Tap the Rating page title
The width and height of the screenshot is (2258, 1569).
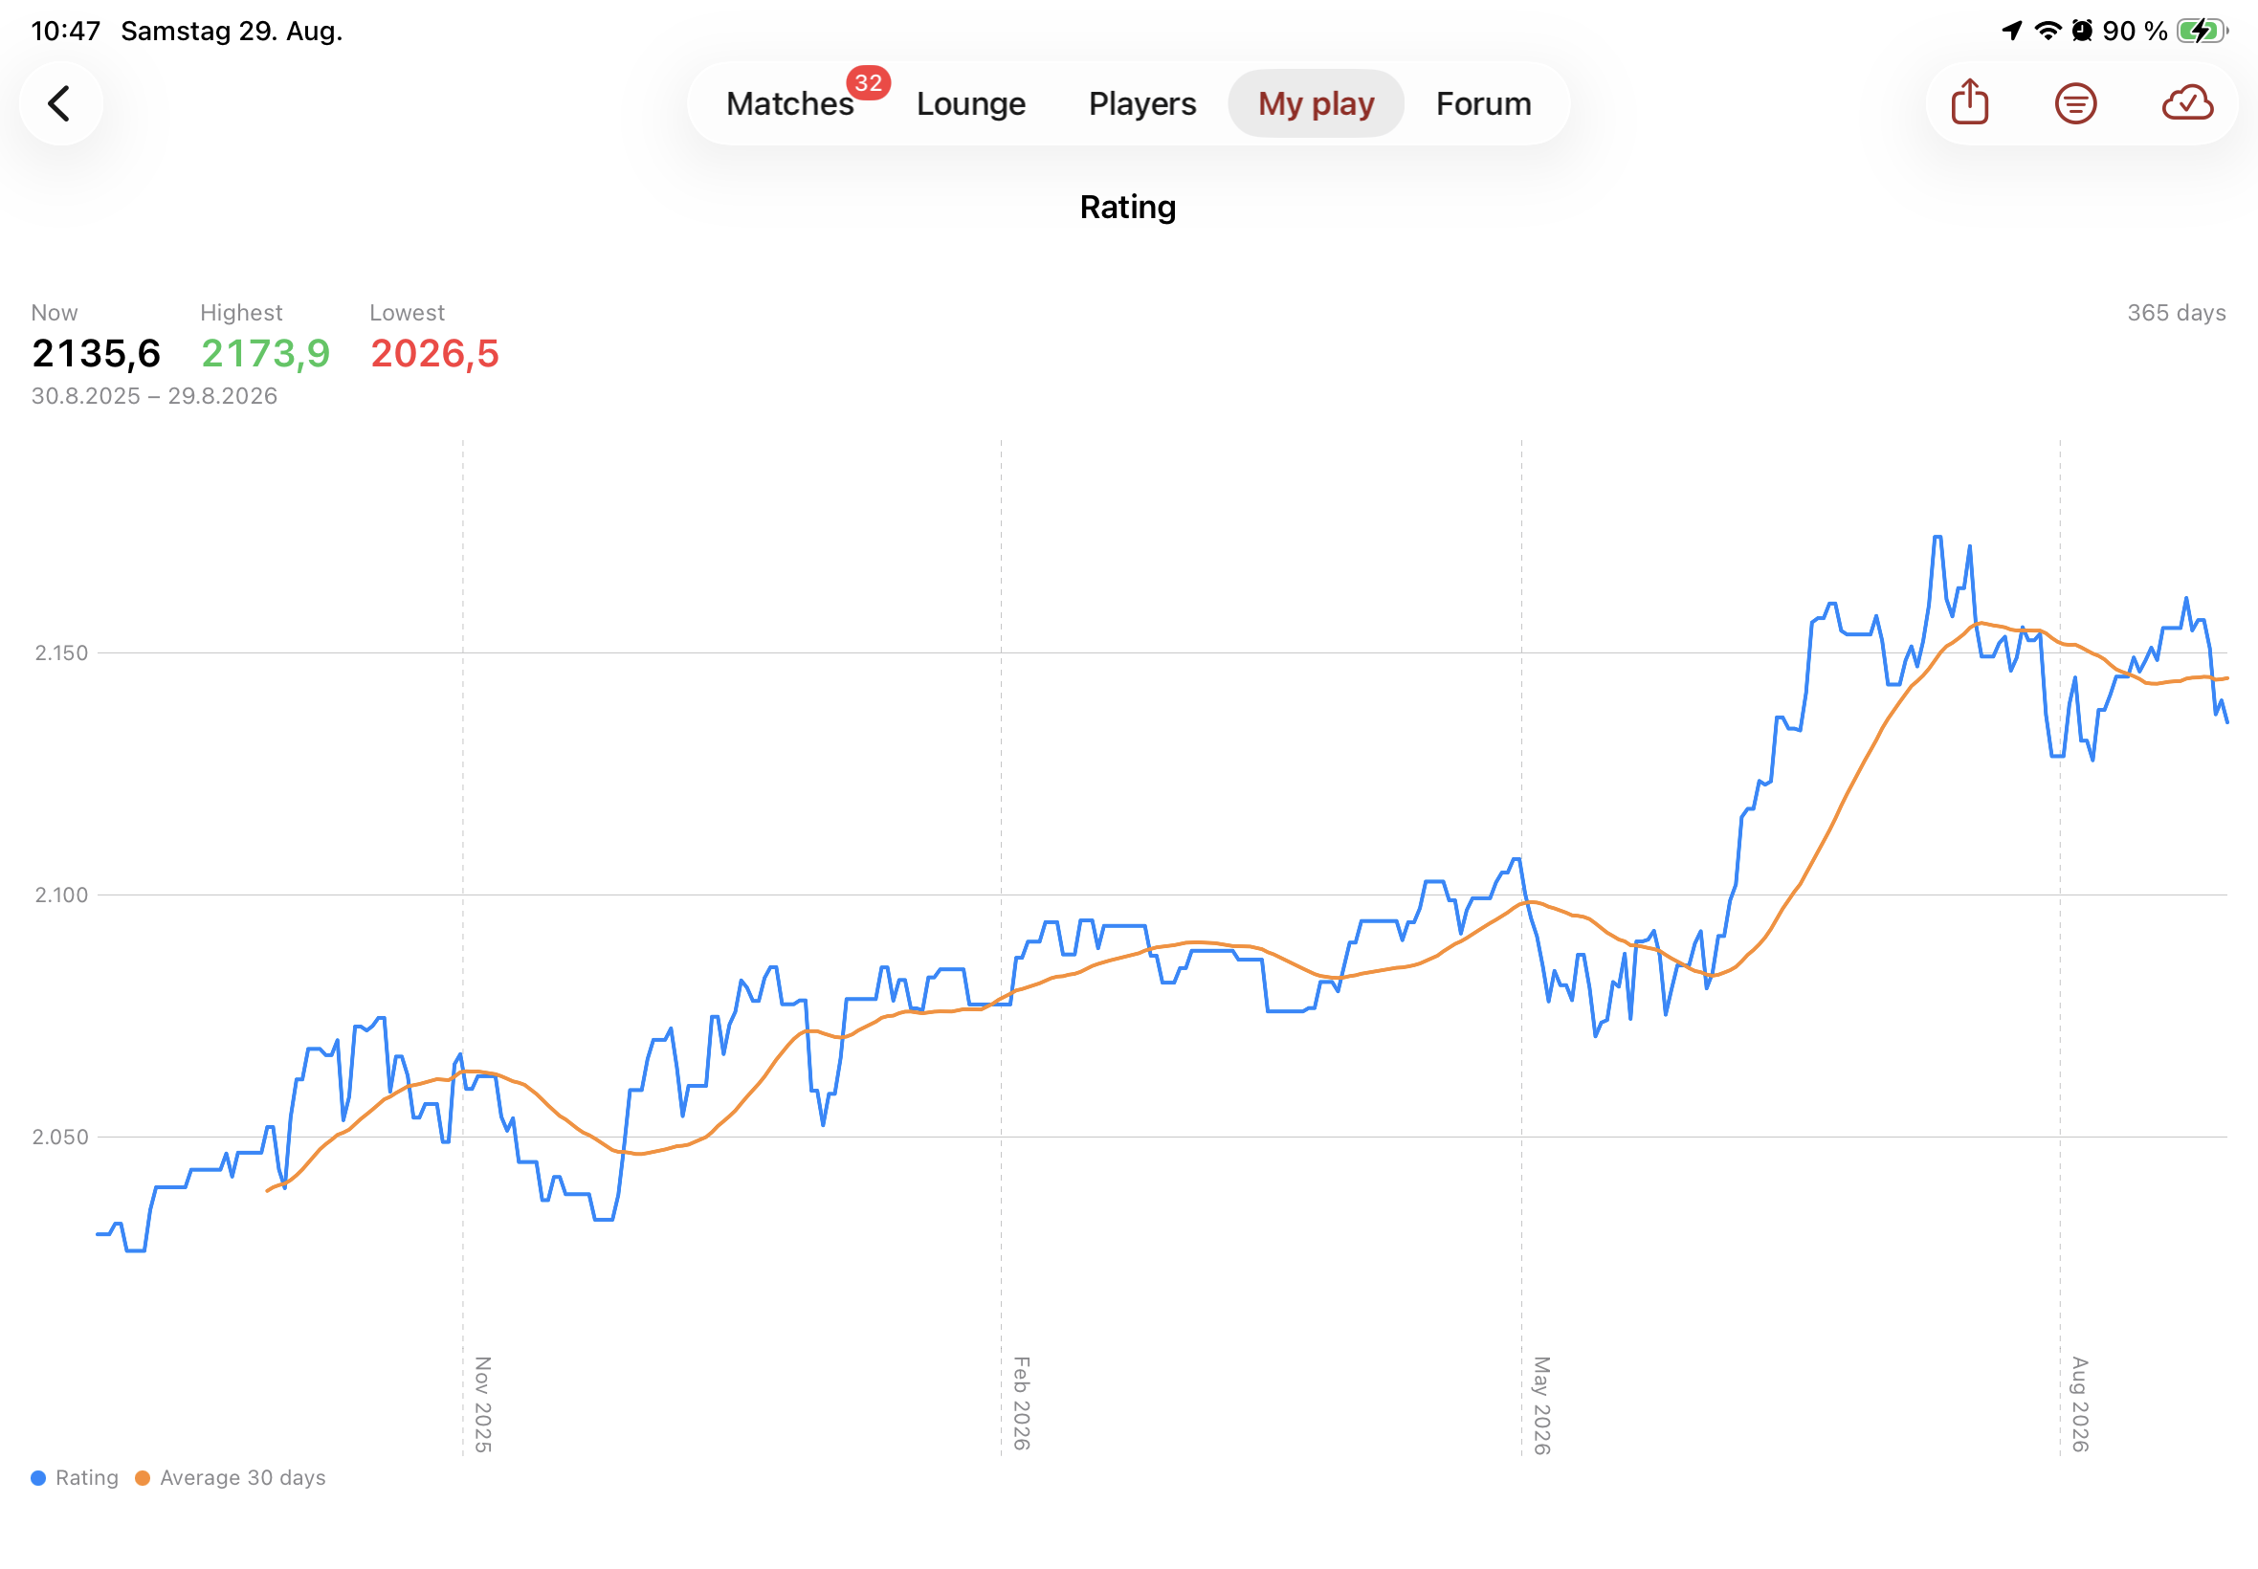1127,207
